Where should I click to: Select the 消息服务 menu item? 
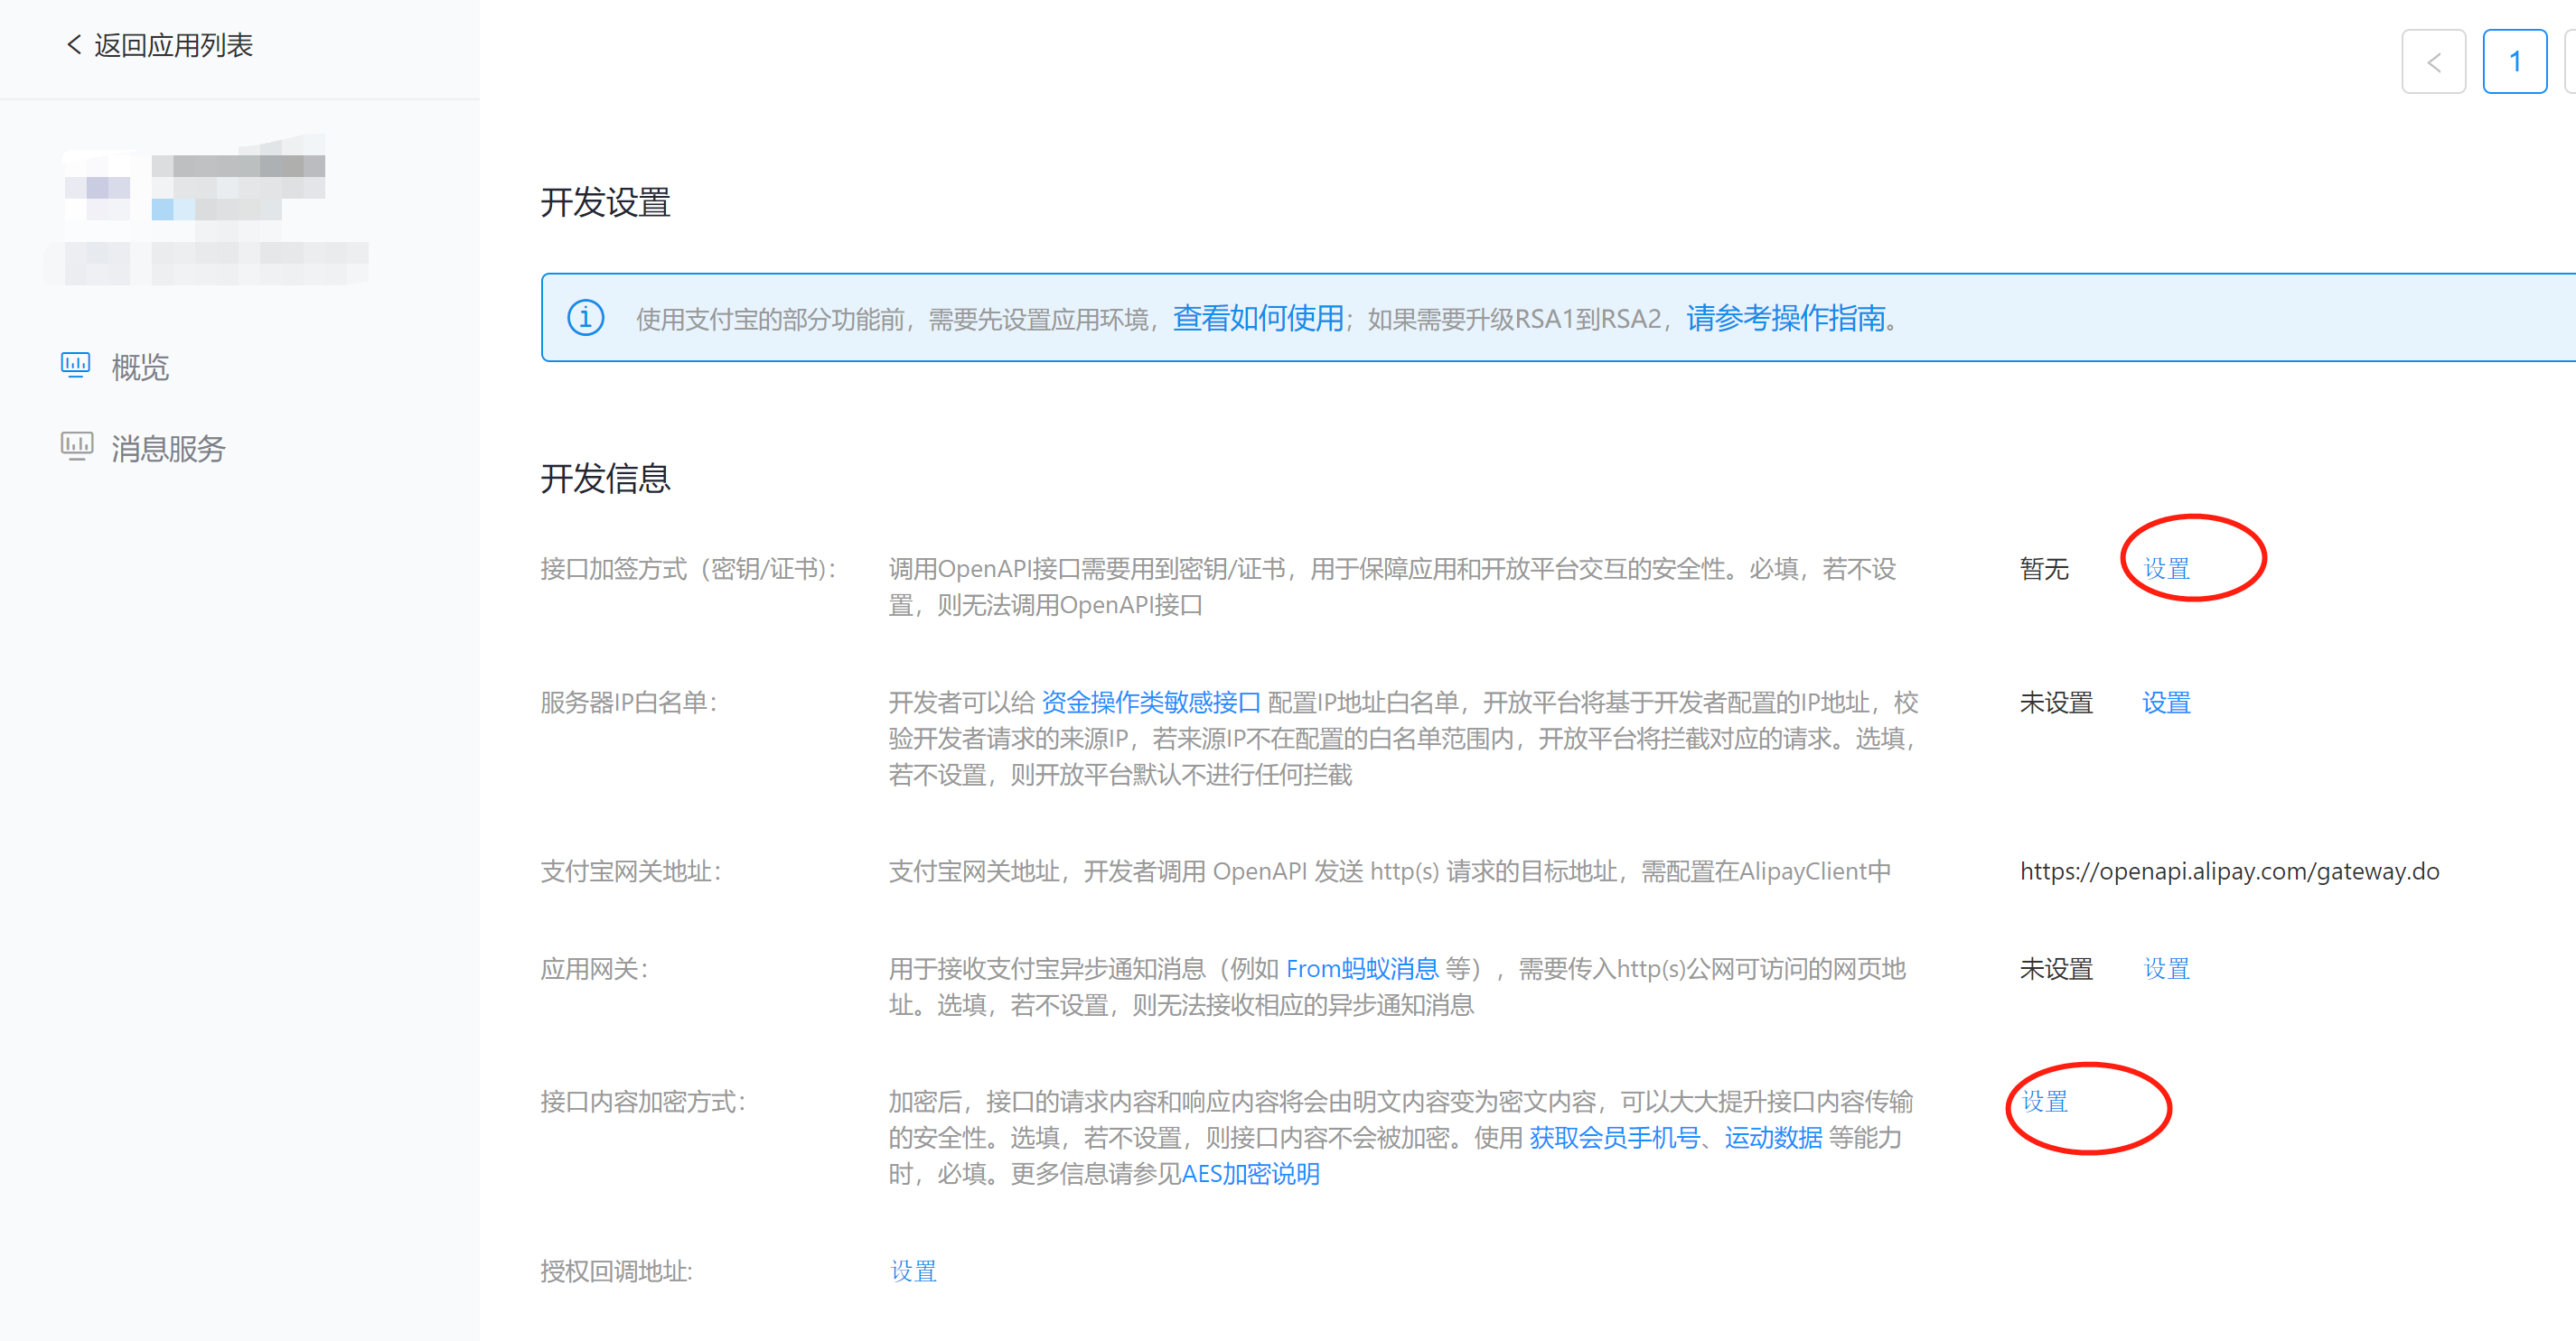tap(167, 448)
